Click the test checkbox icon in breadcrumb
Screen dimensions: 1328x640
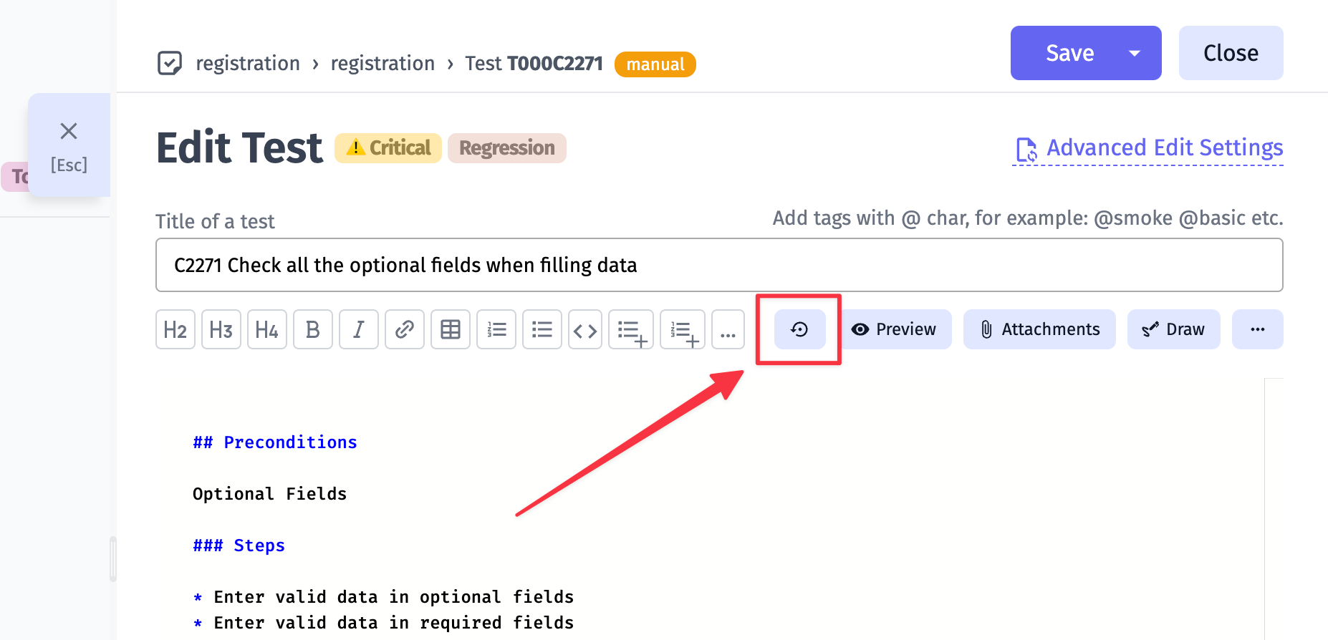pyautogui.click(x=170, y=63)
